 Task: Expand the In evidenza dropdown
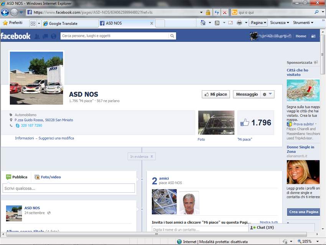(x=142, y=157)
